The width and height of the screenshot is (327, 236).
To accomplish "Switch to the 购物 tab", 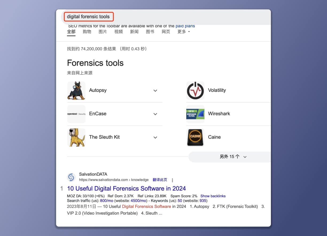I will click(x=87, y=32).
